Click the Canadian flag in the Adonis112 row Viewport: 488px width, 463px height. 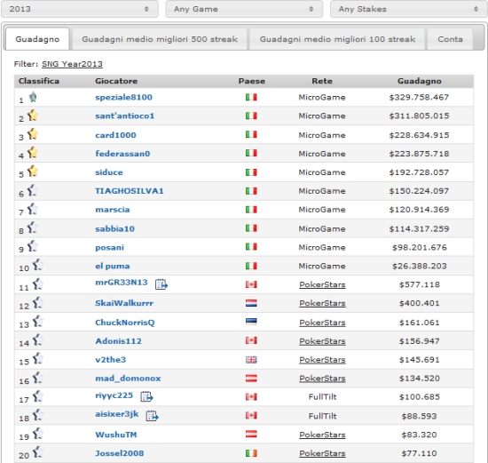[251, 340]
